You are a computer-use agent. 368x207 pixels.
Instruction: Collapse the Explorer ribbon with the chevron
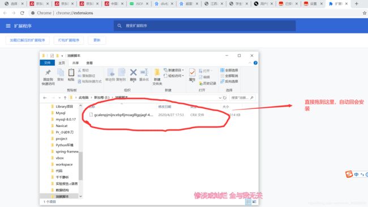pyautogui.click(x=250, y=63)
